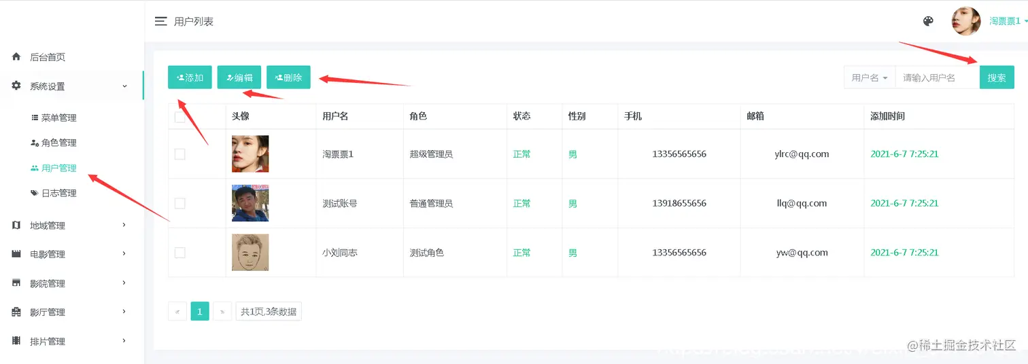Click the 搜索 button
Image resolution: width=1028 pixels, height=364 pixels.
click(x=997, y=77)
